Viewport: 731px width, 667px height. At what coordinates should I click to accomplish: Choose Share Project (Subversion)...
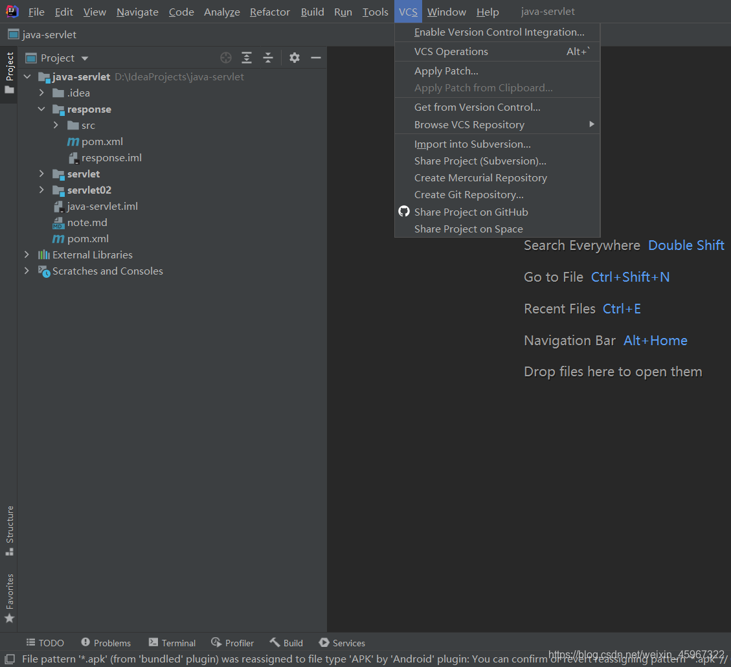497,161
